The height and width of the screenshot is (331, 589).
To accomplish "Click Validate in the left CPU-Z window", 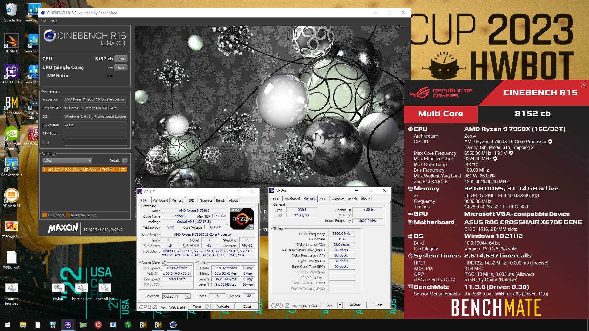I will point(223,306).
